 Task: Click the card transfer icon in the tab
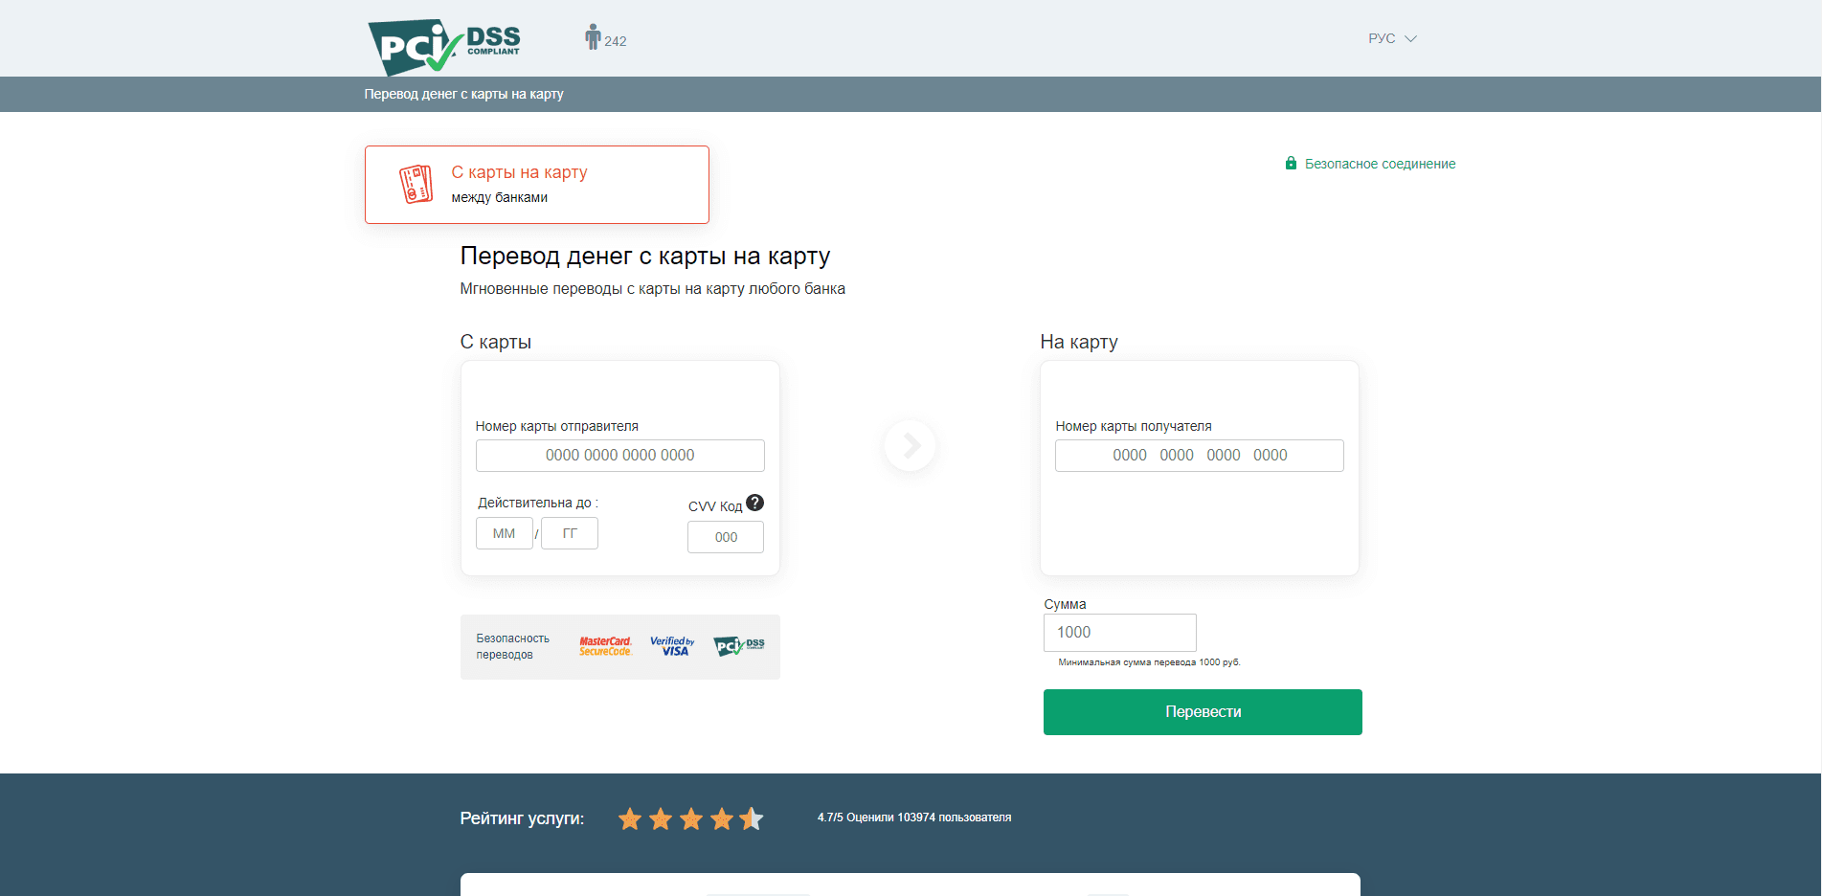[x=416, y=184]
